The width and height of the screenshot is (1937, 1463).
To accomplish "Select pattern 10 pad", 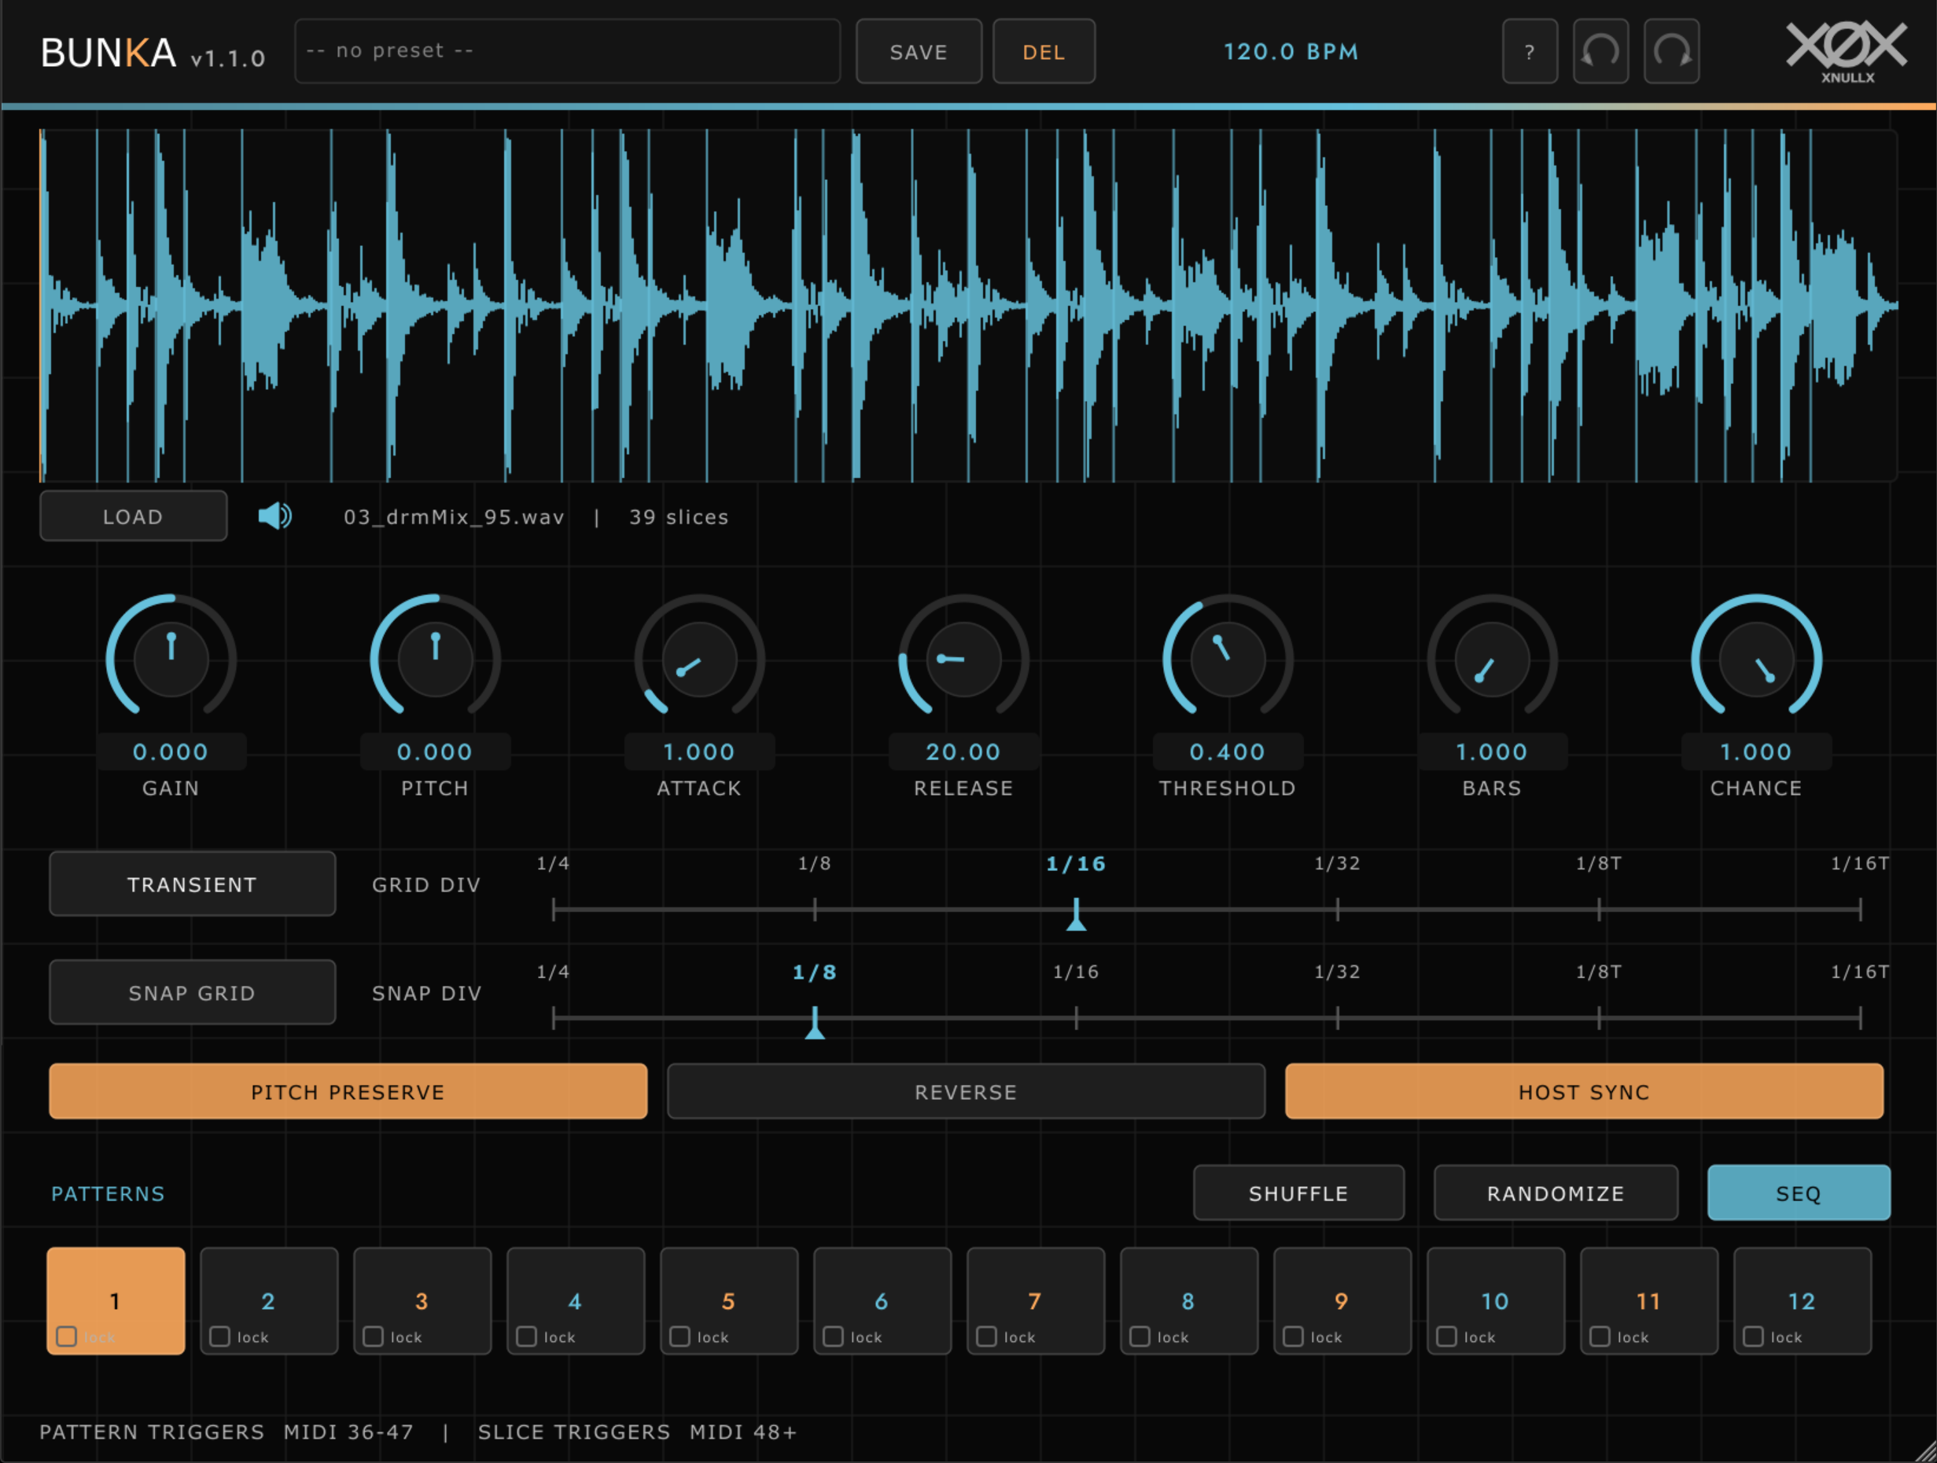I will coord(1496,1301).
